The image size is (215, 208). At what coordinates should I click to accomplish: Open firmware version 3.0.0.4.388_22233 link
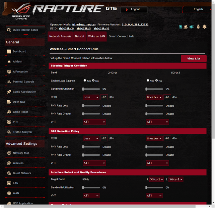click(x=135, y=25)
